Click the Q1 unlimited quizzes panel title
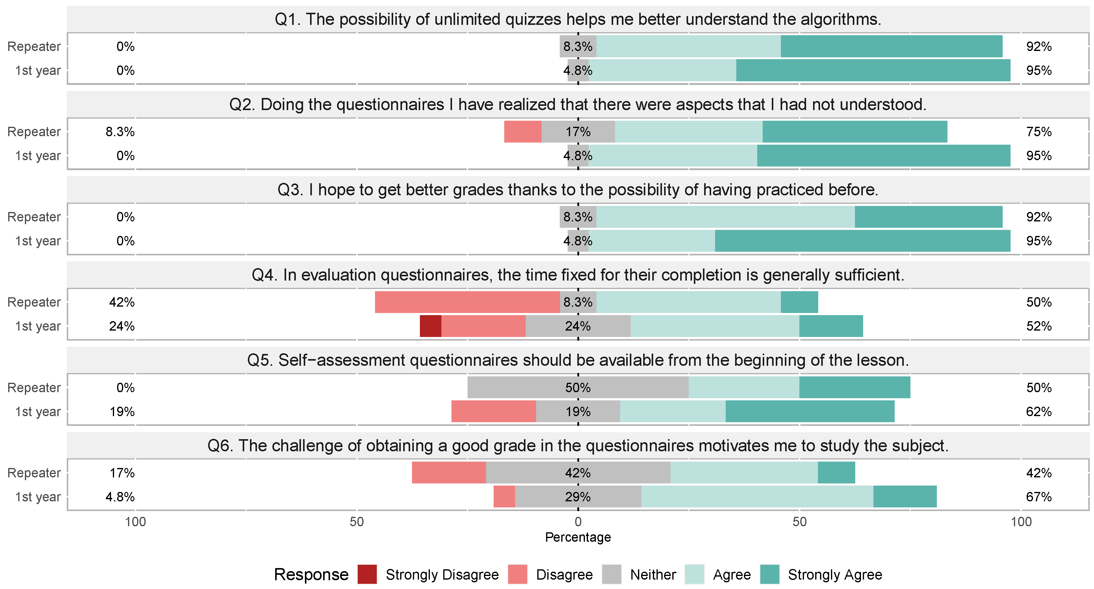1094x589 pixels. point(578,19)
